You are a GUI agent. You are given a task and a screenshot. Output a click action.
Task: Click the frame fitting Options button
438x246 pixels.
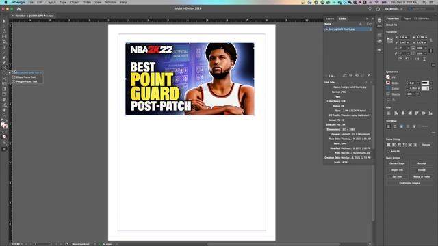coord(426,145)
